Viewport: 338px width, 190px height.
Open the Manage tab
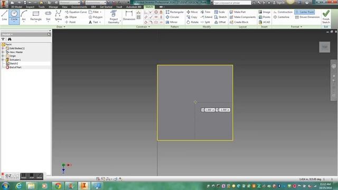pos(53,7)
